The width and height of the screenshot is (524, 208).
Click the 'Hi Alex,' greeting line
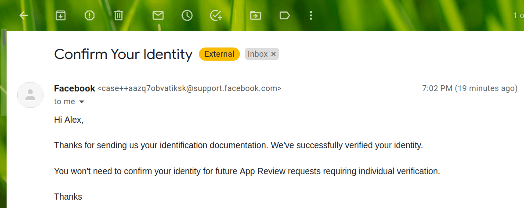[69, 120]
